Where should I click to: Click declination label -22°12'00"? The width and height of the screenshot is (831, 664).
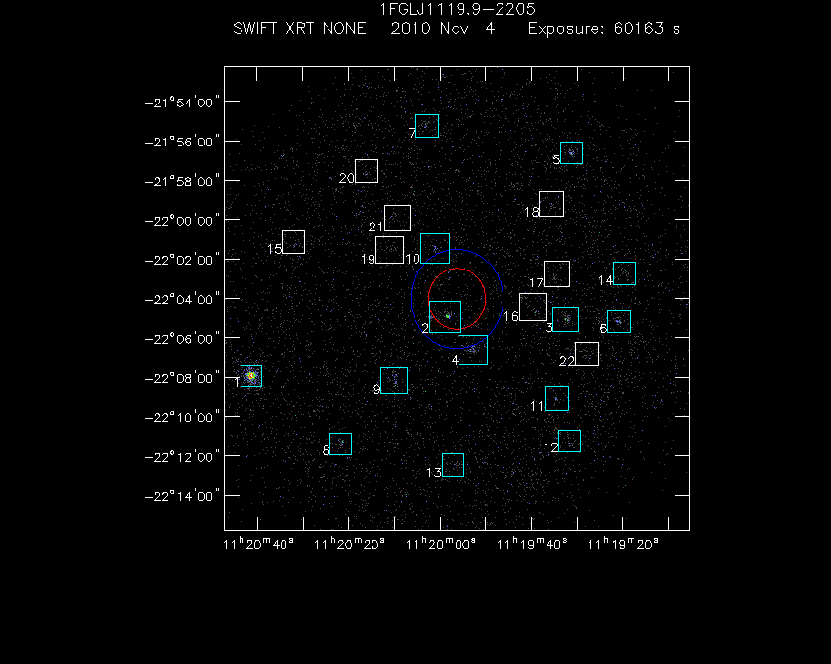point(182,457)
